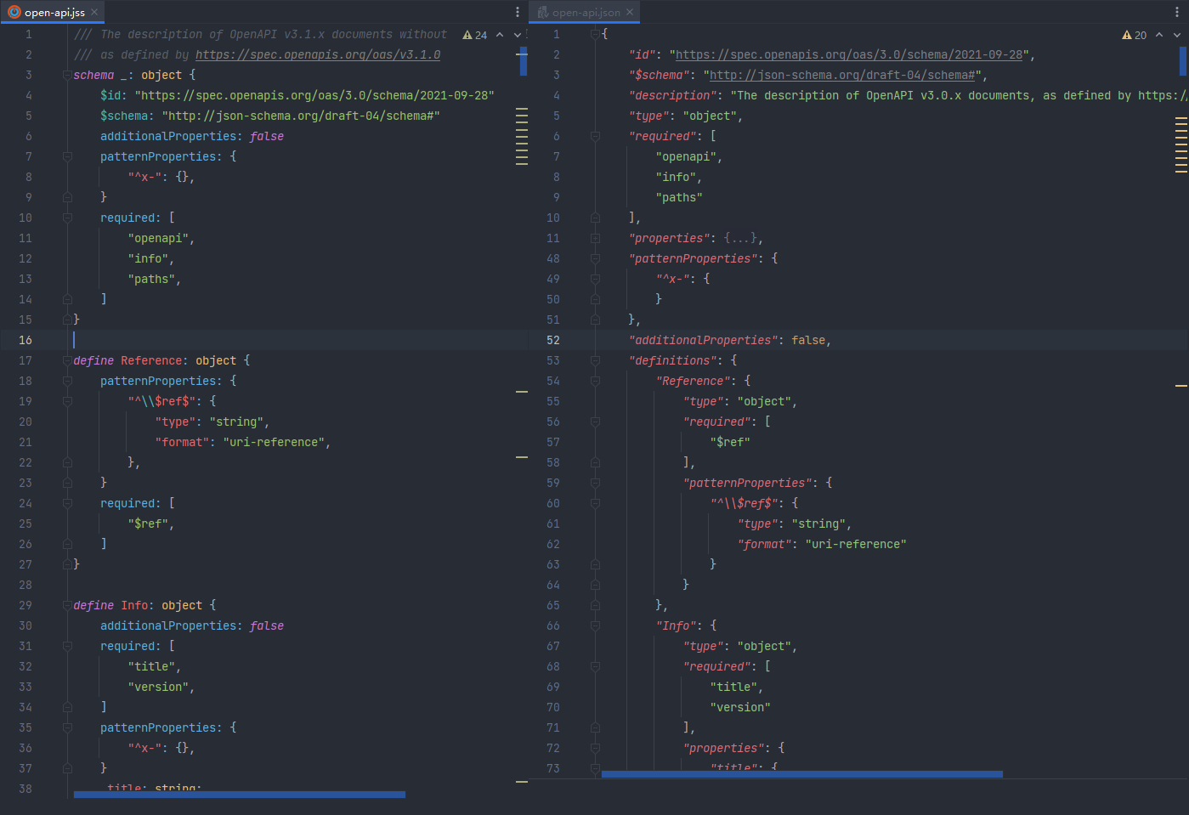Click the warning triangle icon in open-api.json pane

(1127, 35)
